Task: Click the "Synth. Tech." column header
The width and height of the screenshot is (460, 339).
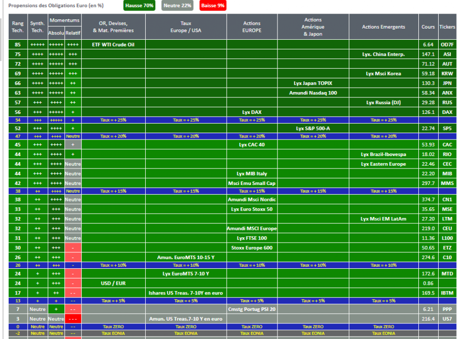Action: click(x=38, y=27)
